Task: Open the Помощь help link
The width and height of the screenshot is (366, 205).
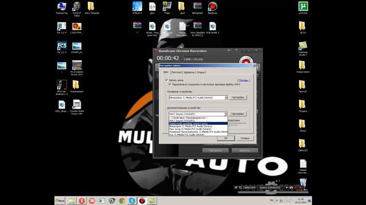Action: (244, 80)
